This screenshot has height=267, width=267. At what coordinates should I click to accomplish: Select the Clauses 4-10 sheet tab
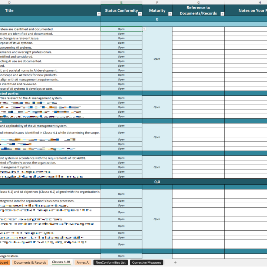[x=61, y=262]
